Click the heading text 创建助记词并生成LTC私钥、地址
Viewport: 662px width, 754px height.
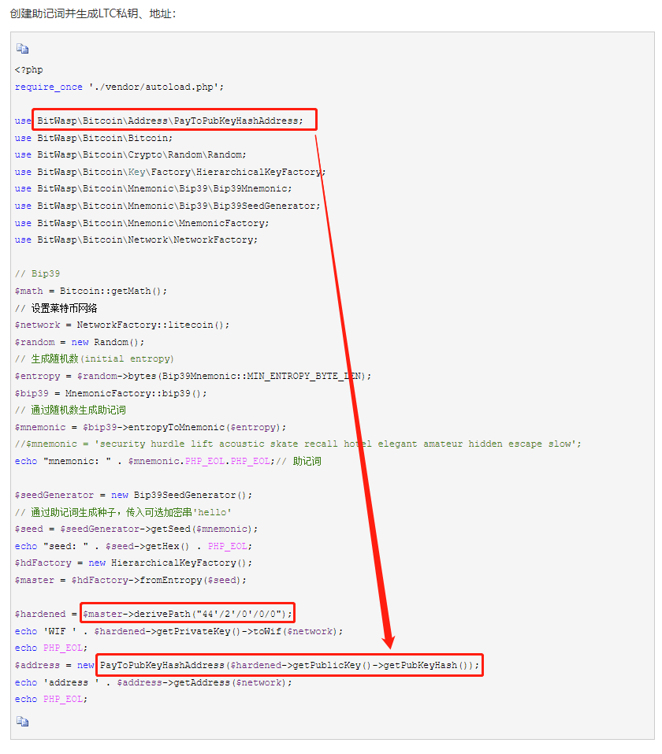[x=93, y=13]
